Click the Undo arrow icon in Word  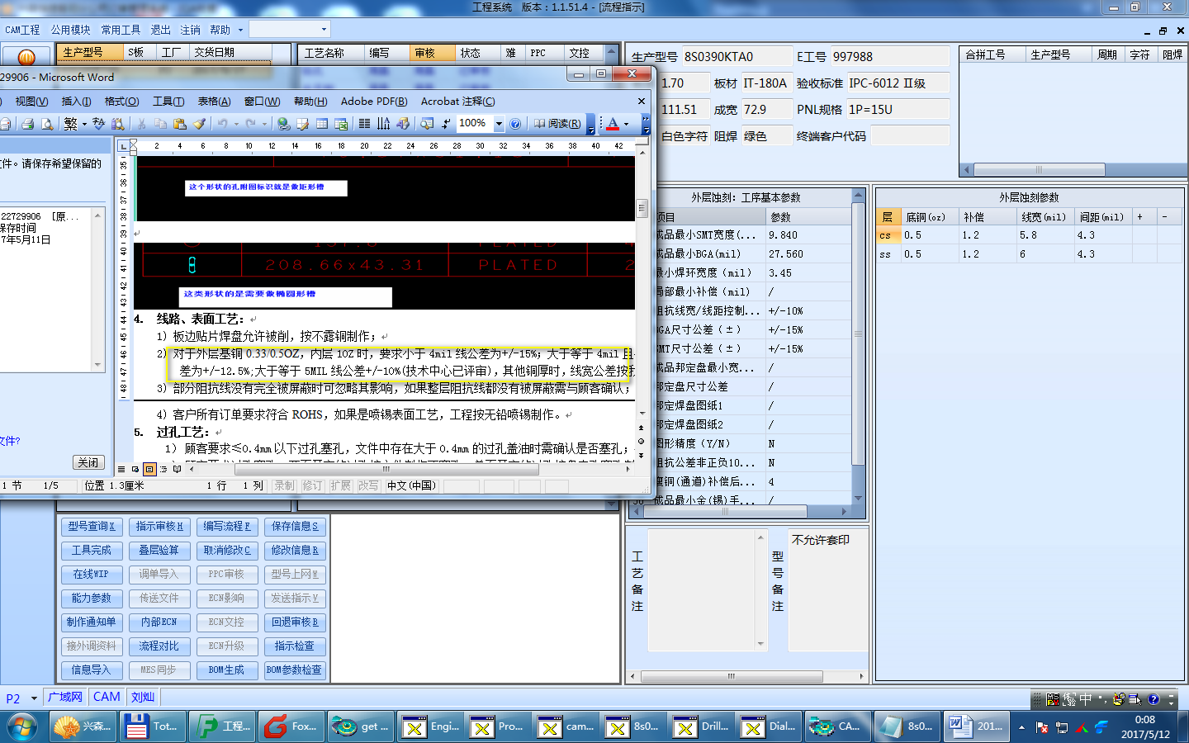222,124
